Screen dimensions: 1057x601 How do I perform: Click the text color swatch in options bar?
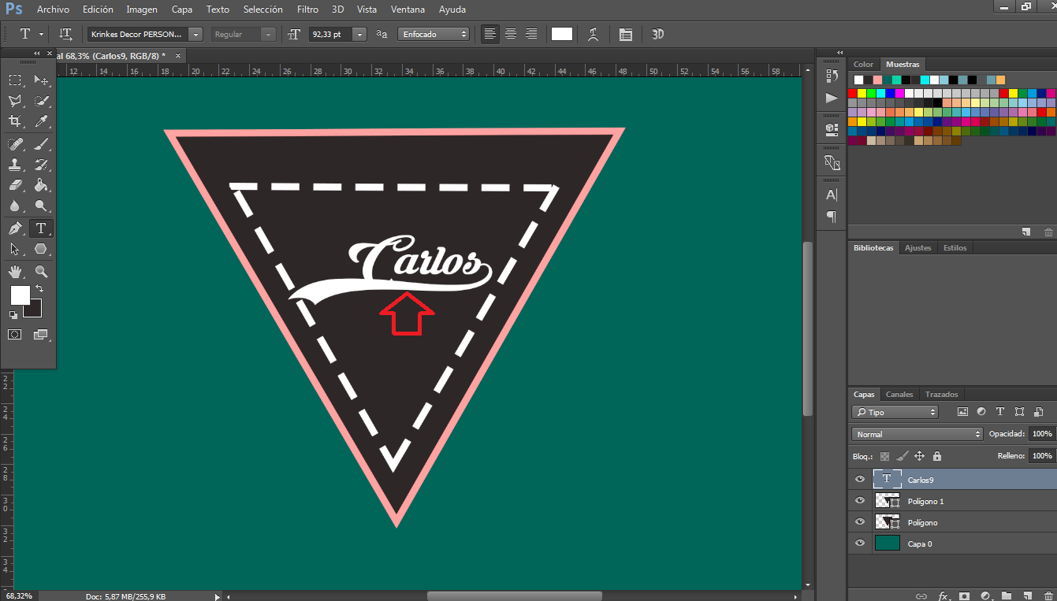(562, 34)
